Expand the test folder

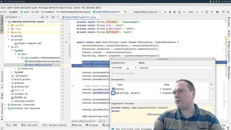pyautogui.click(x=12, y=72)
